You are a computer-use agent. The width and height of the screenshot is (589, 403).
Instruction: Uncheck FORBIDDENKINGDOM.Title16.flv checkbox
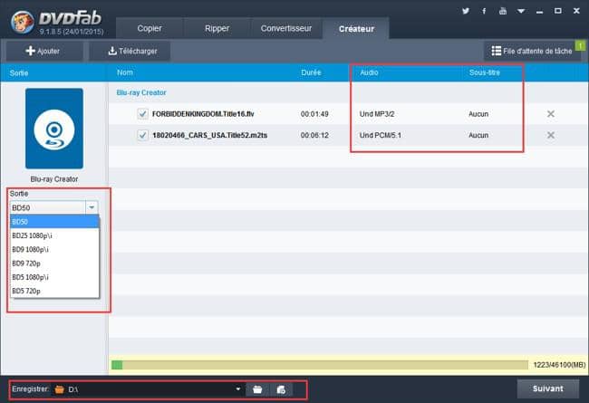tap(142, 113)
